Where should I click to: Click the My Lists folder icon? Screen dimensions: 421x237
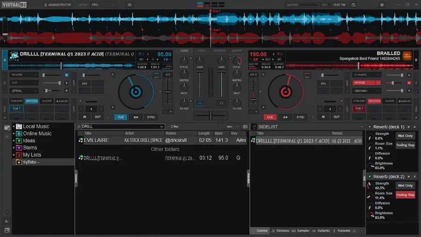(x=19, y=155)
